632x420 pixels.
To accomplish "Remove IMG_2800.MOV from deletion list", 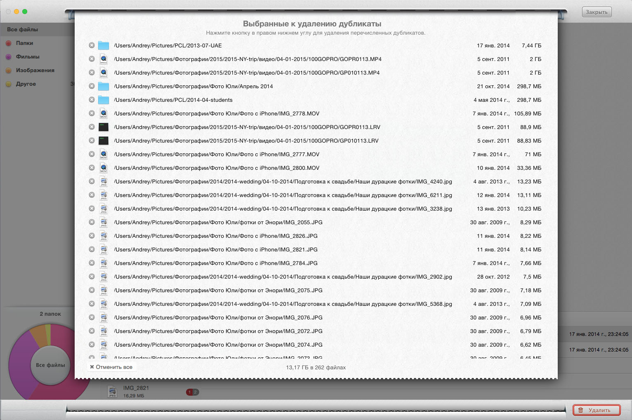I will click(x=92, y=168).
